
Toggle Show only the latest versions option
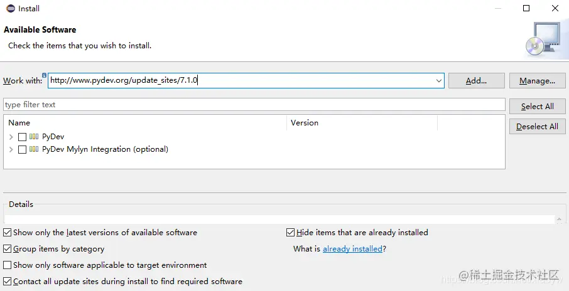(8, 232)
